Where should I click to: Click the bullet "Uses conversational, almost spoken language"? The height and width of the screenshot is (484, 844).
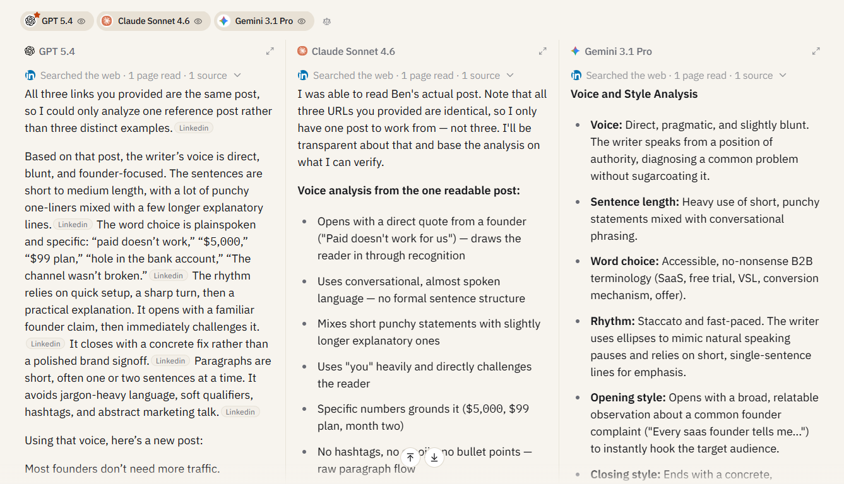pyautogui.click(x=421, y=290)
